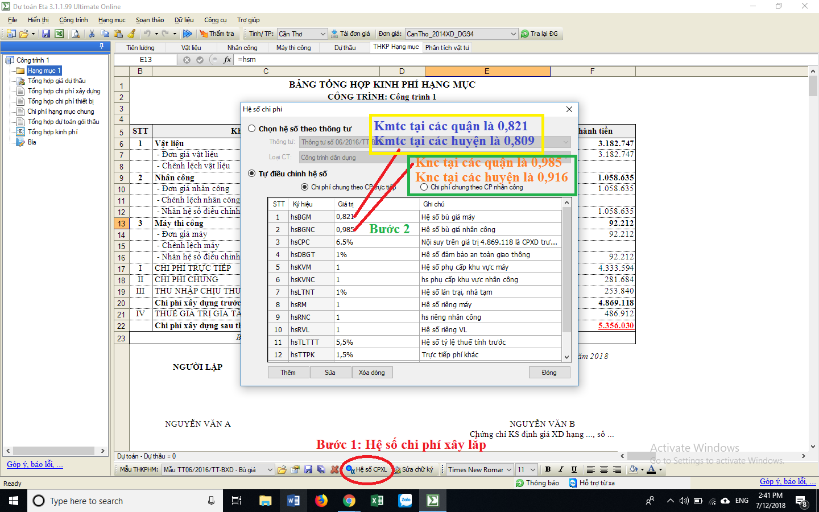Click the red delete template icon
Image resolution: width=819 pixels, height=512 pixels.
click(x=334, y=470)
